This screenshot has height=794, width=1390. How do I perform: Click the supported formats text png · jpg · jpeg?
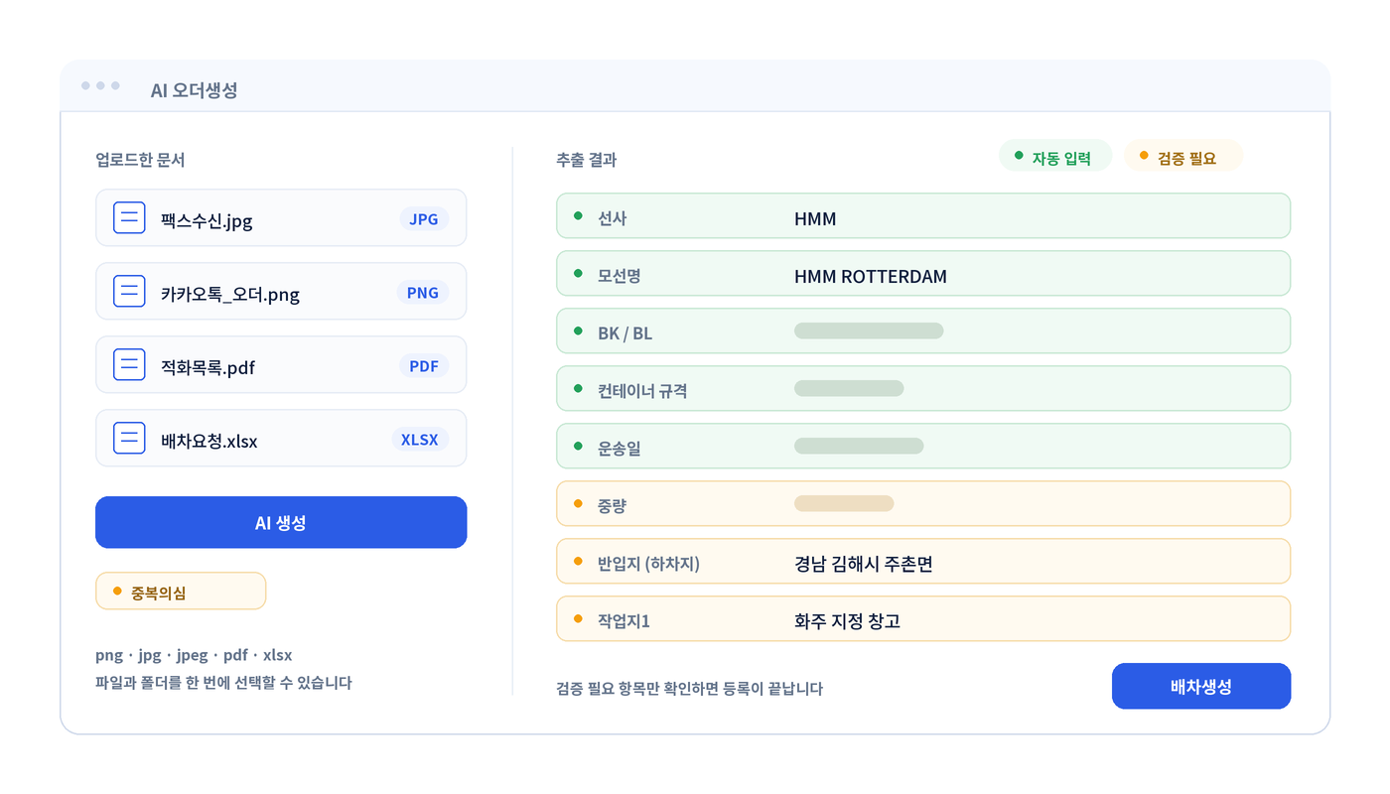pos(194,655)
